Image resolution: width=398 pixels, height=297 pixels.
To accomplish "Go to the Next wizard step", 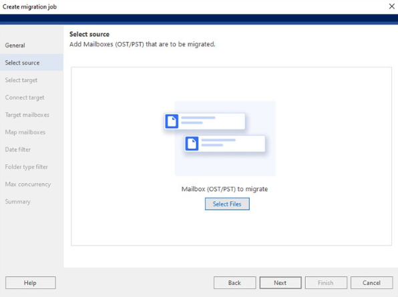I will pos(280,282).
